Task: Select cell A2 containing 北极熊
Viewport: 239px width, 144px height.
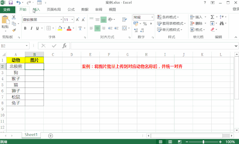Action: point(16,67)
